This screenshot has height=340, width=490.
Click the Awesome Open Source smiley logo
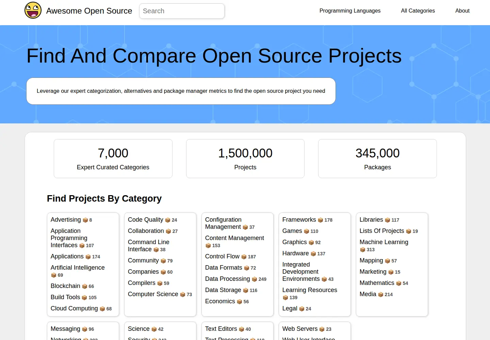tap(33, 10)
